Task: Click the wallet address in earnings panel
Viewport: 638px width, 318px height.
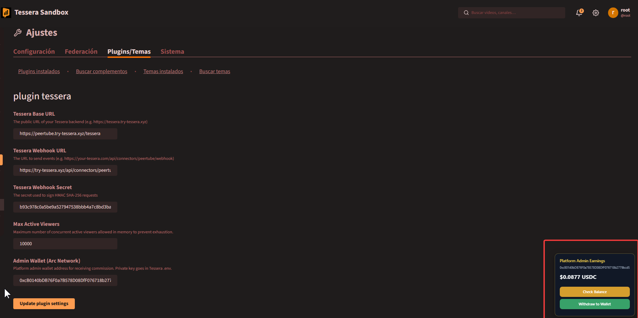Action: click(x=594, y=268)
